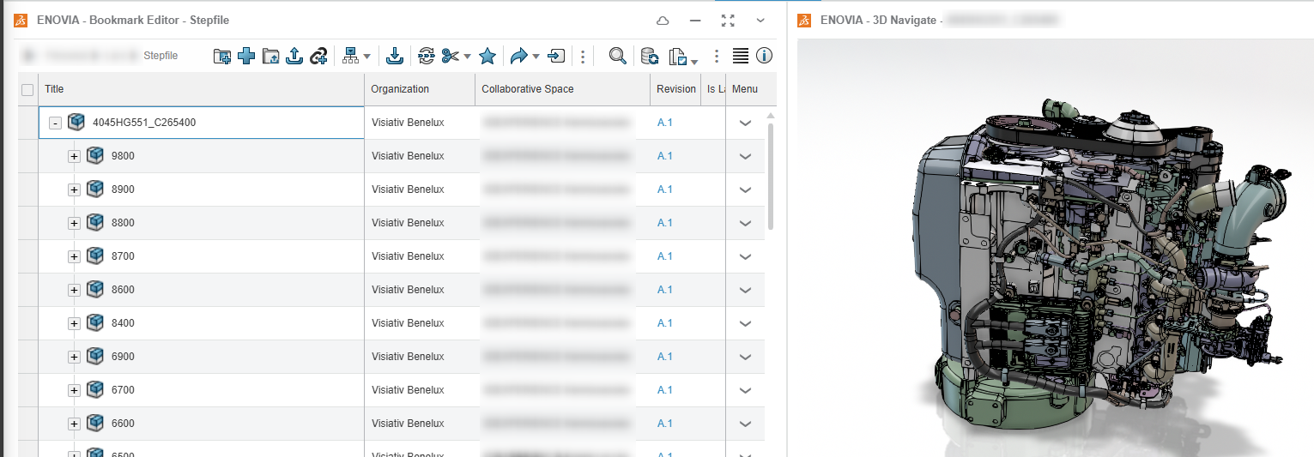Open revision A.1 link for 8600

[x=664, y=290]
